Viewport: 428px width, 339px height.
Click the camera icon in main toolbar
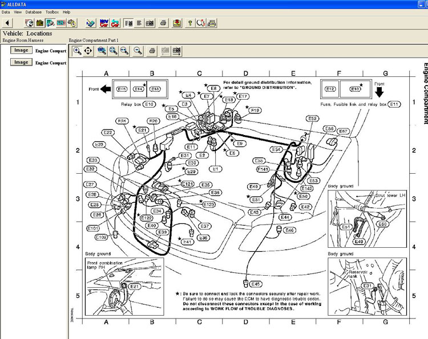pos(150,23)
